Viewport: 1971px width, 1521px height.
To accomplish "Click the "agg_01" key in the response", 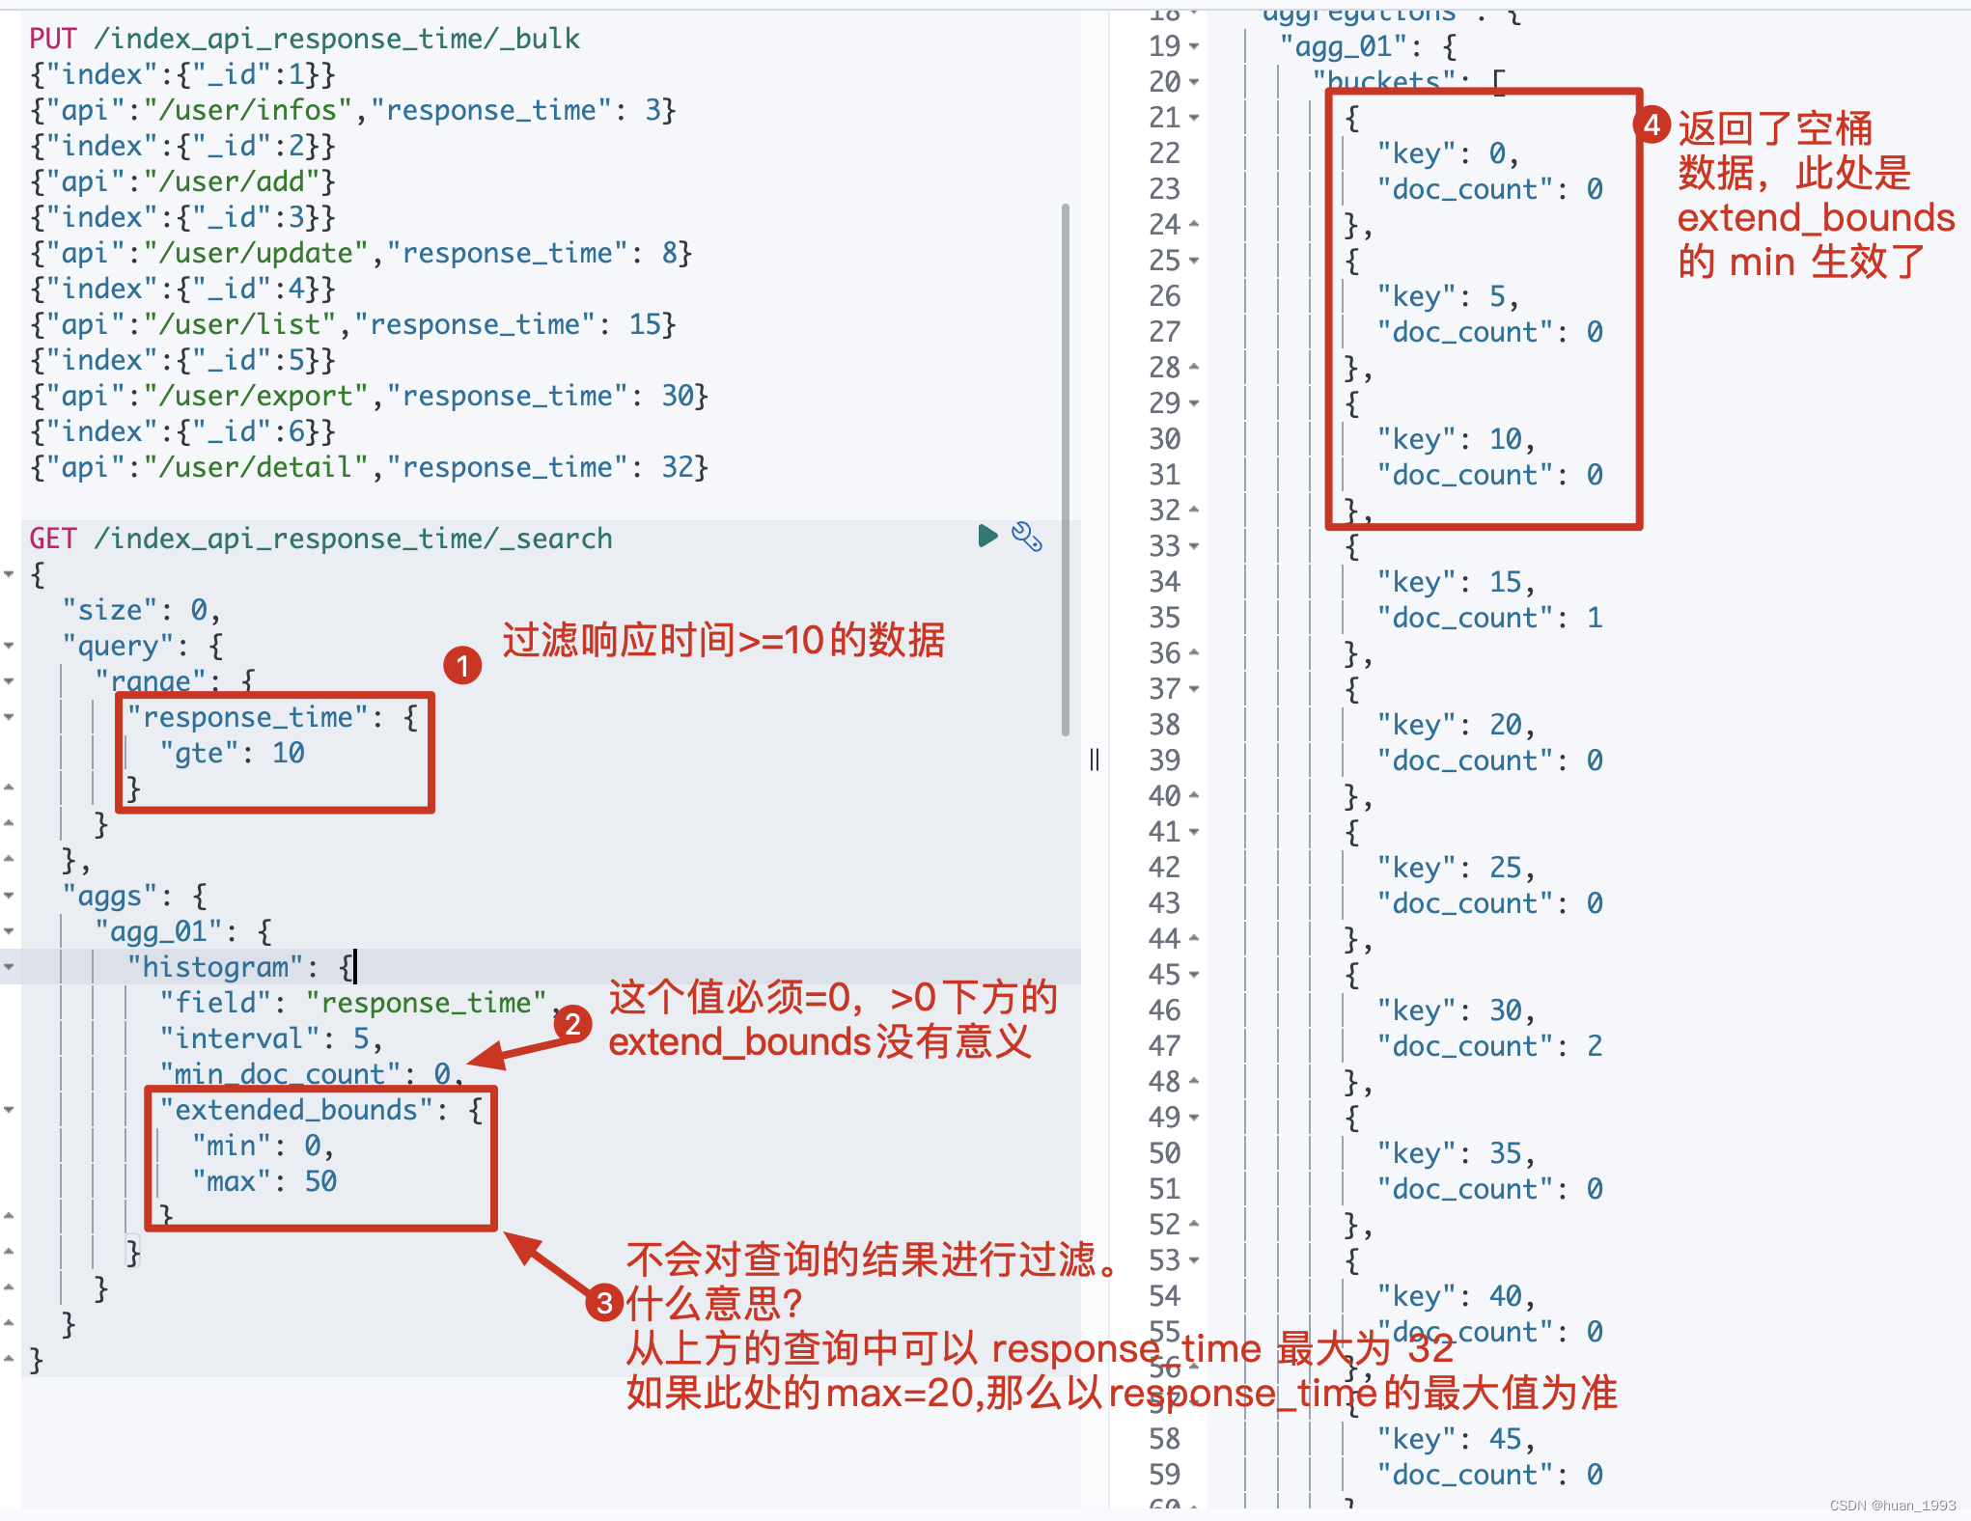I will tap(1343, 46).
